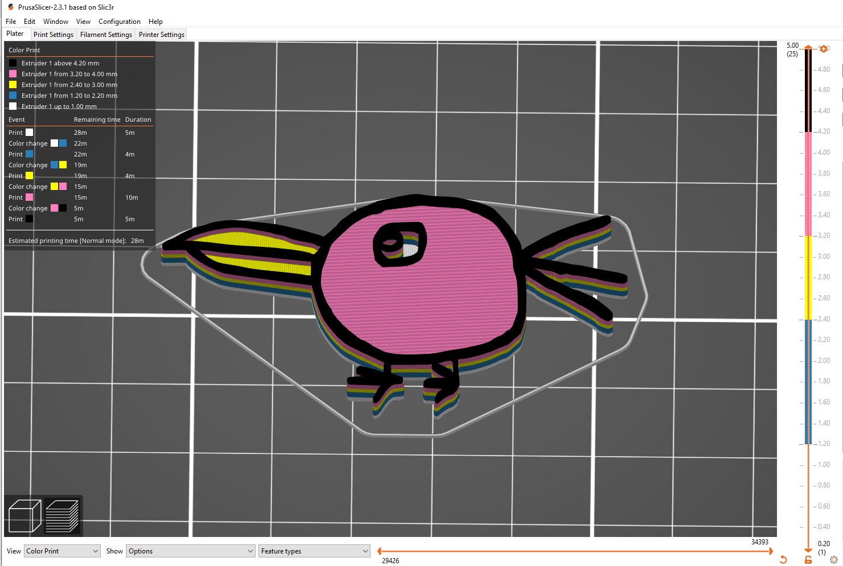
Task: Open the Configuration menu
Action: (120, 22)
